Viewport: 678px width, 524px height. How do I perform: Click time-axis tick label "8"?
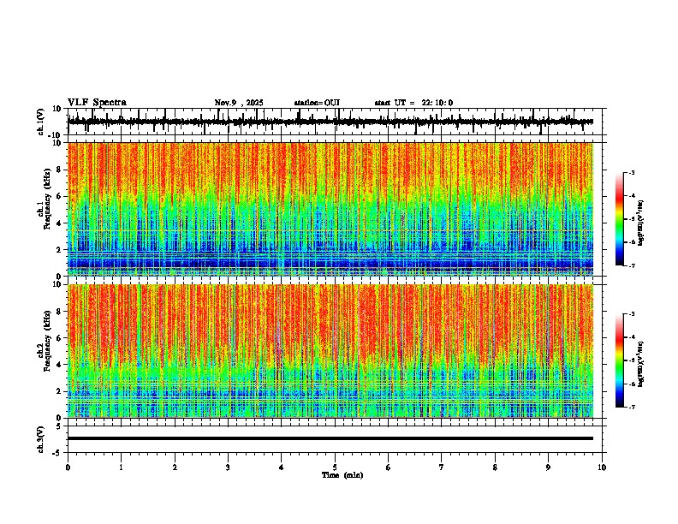[495, 467]
